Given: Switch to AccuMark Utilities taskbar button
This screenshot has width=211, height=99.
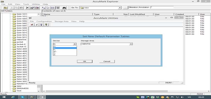Looking at the screenshot, I should [41, 97].
